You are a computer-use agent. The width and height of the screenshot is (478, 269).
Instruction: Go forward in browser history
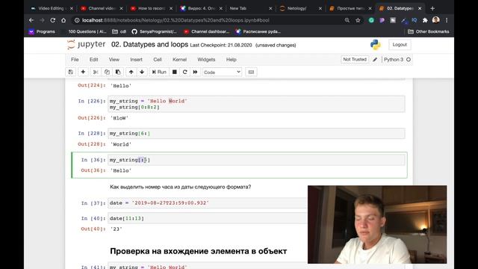[42, 20]
